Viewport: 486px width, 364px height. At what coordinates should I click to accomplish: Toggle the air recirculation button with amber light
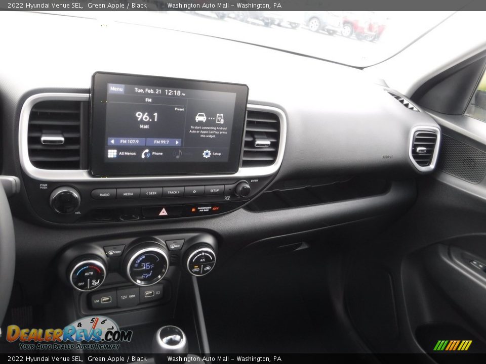pos(195,269)
